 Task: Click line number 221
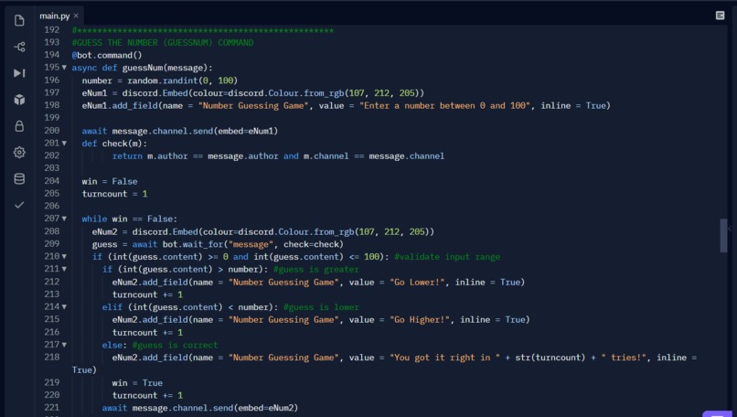52,408
